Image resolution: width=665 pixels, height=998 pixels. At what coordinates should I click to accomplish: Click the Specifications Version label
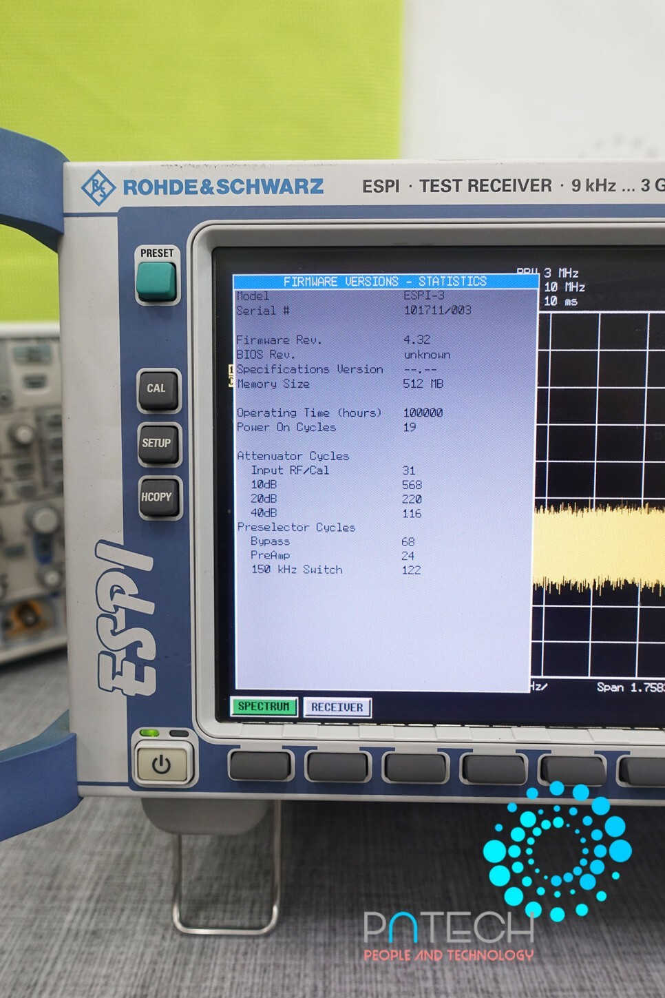coord(310,369)
